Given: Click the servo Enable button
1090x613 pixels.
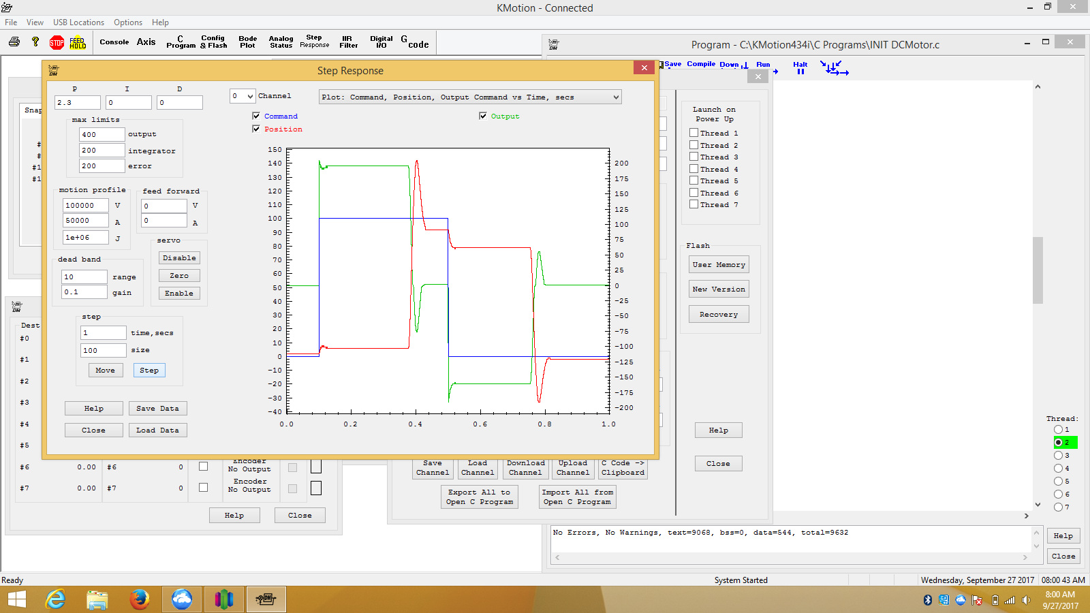Looking at the screenshot, I should 179,293.
